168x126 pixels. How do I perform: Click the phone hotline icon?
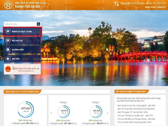point(116,4)
